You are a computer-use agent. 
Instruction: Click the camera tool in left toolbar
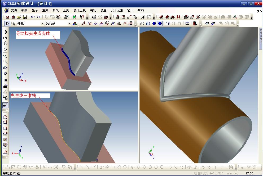tap(5, 86)
